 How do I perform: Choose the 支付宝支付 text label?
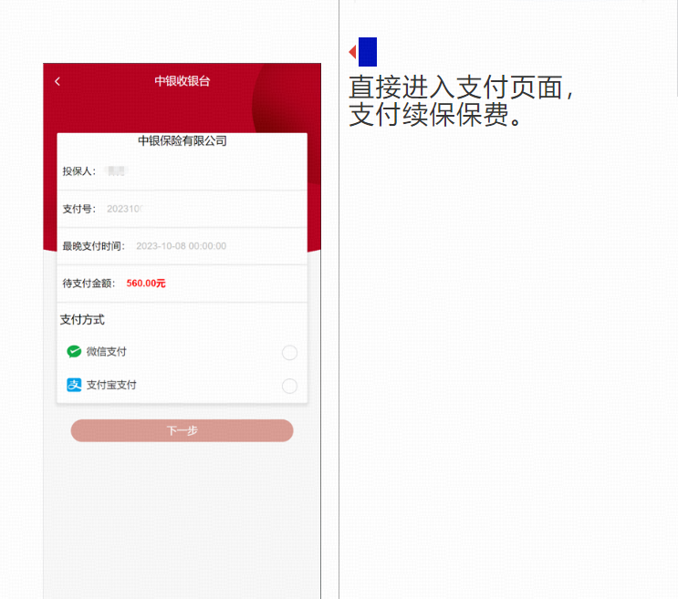click(x=111, y=385)
